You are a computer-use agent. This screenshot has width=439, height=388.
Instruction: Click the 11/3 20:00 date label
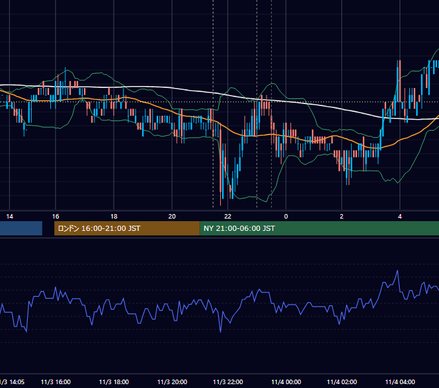pyautogui.click(x=172, y=382)
